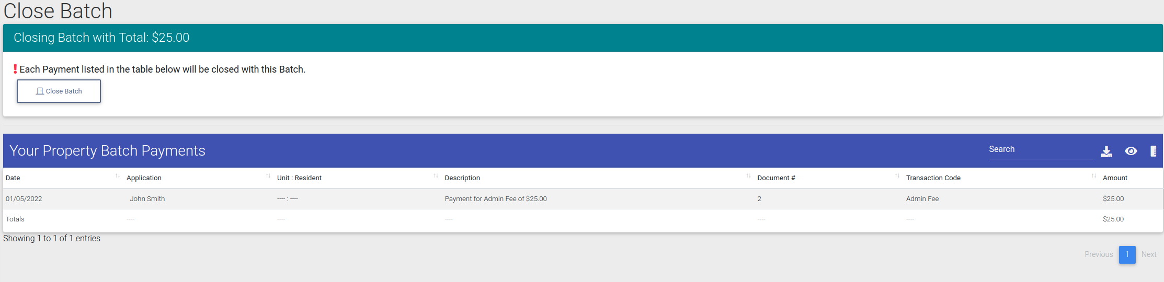Sort by the Application column

tap(199, 178)
